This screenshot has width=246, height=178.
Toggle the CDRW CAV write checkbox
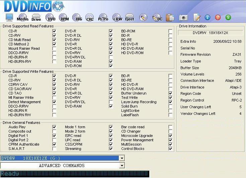(54, 84)
